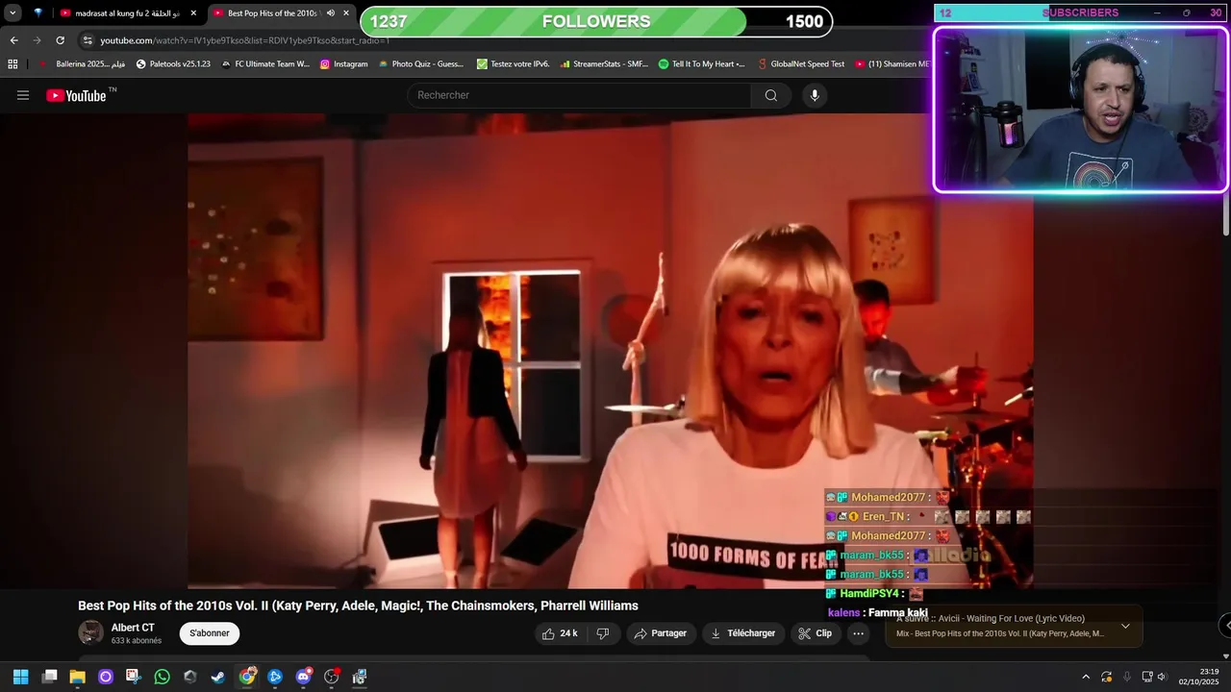1231x692 pixels.
Task: Open the Testez votre IPv6 bookmark
Action: pos(513,64)
